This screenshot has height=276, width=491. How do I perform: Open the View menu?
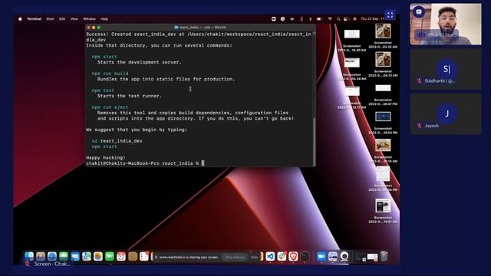click(74, 19)
